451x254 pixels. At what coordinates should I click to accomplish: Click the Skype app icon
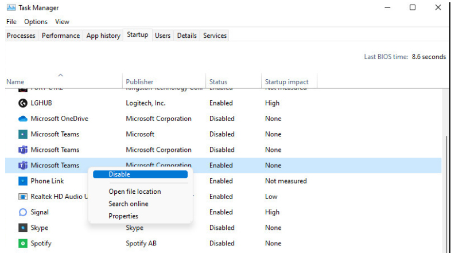[x=23, y=228]
